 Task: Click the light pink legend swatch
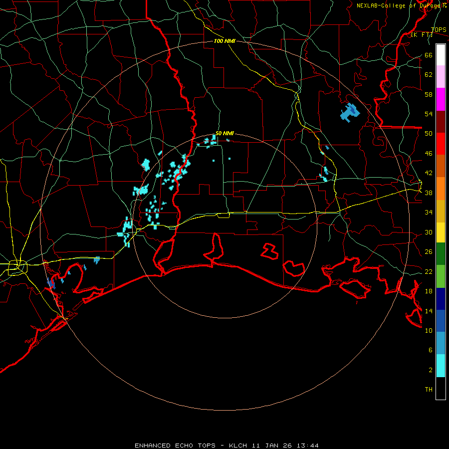(x=441, y=77)
